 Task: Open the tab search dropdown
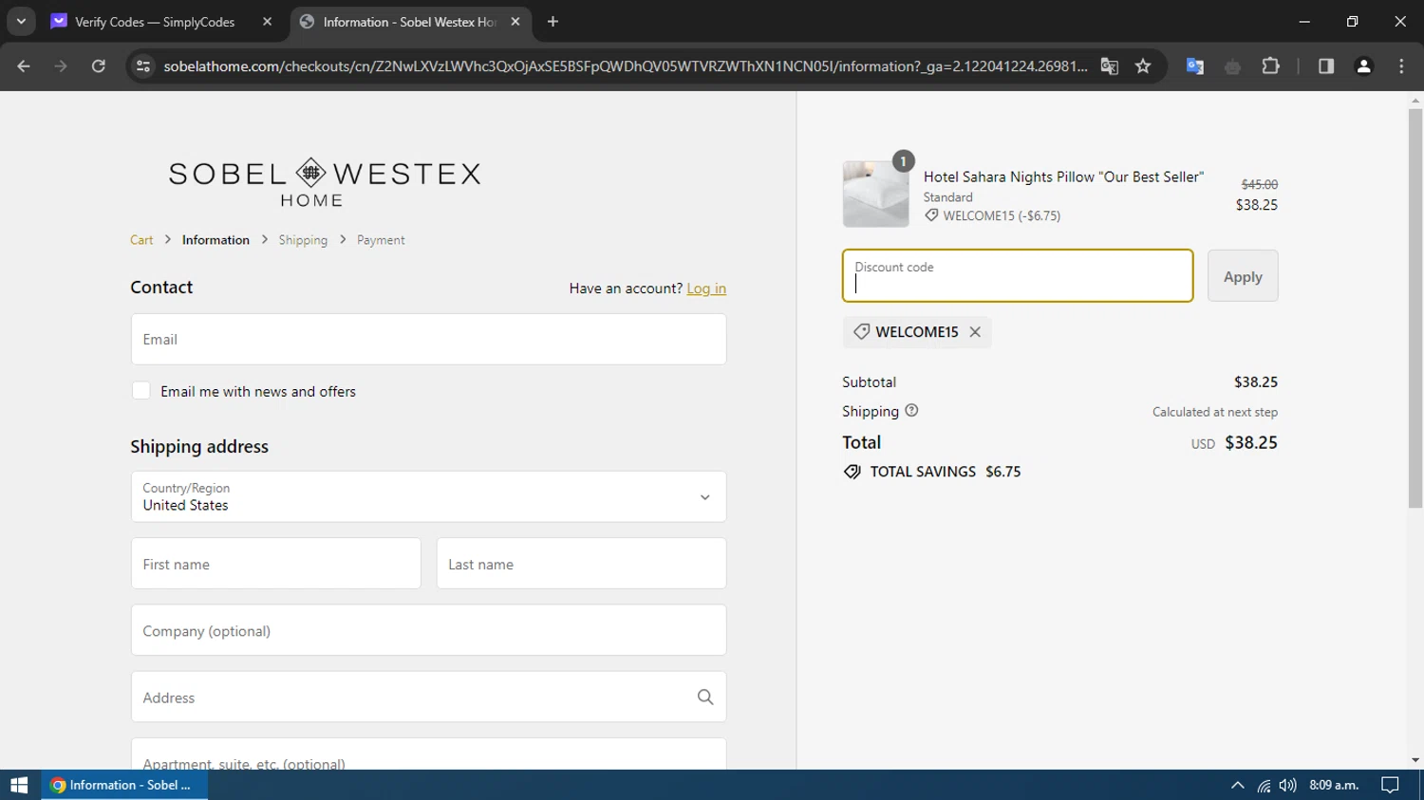pos(21,21)
